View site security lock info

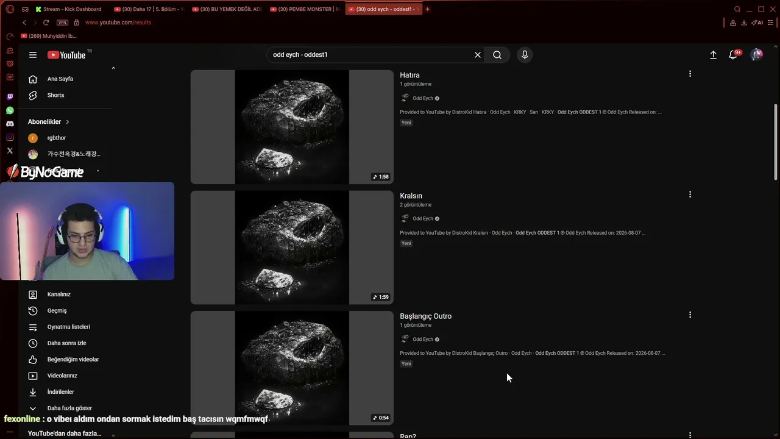coord(76,23)
